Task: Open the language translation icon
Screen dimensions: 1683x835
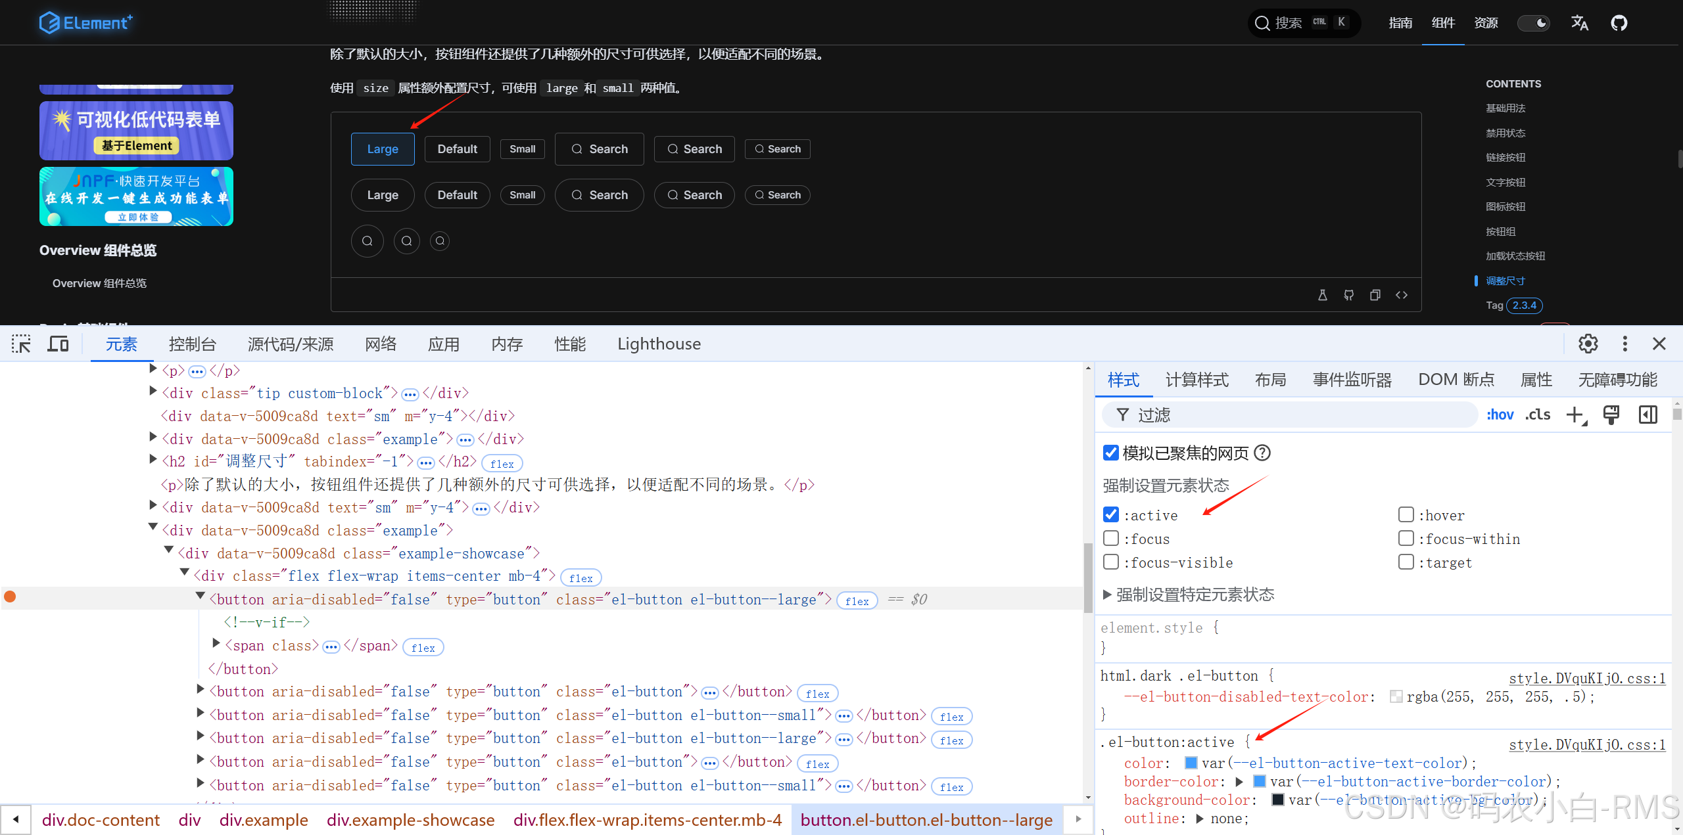Action: click(x=1579, y=24)
